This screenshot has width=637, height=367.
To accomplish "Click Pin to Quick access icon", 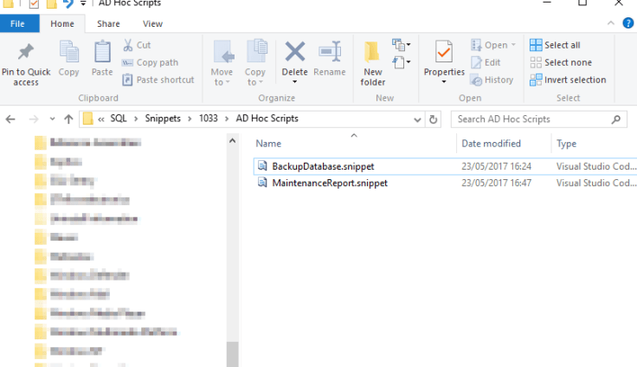I will pyautogui.click(x=25, y=53).
